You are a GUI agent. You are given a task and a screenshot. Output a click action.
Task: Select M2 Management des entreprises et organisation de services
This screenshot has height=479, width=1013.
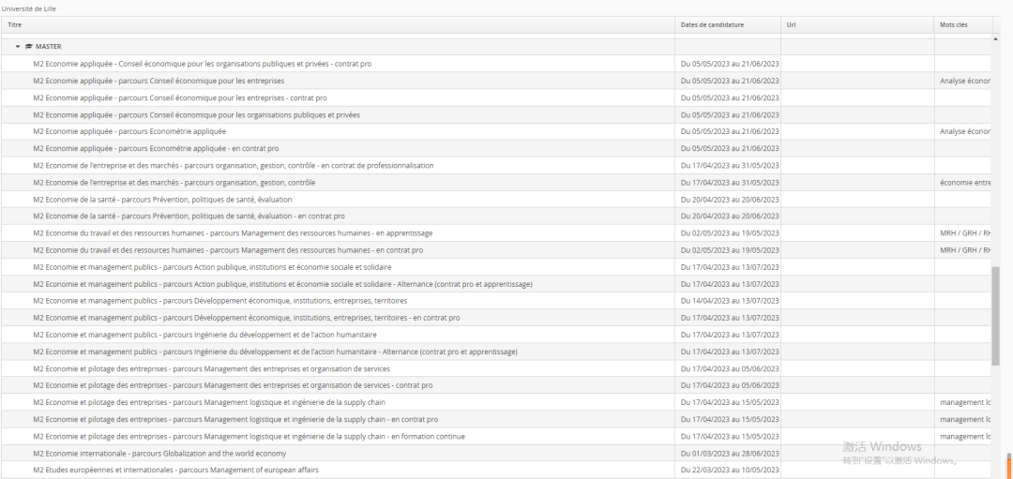pyautogui.click(x=211, y=368)
